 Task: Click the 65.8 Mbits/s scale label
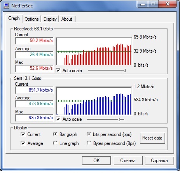pos(145,37)
